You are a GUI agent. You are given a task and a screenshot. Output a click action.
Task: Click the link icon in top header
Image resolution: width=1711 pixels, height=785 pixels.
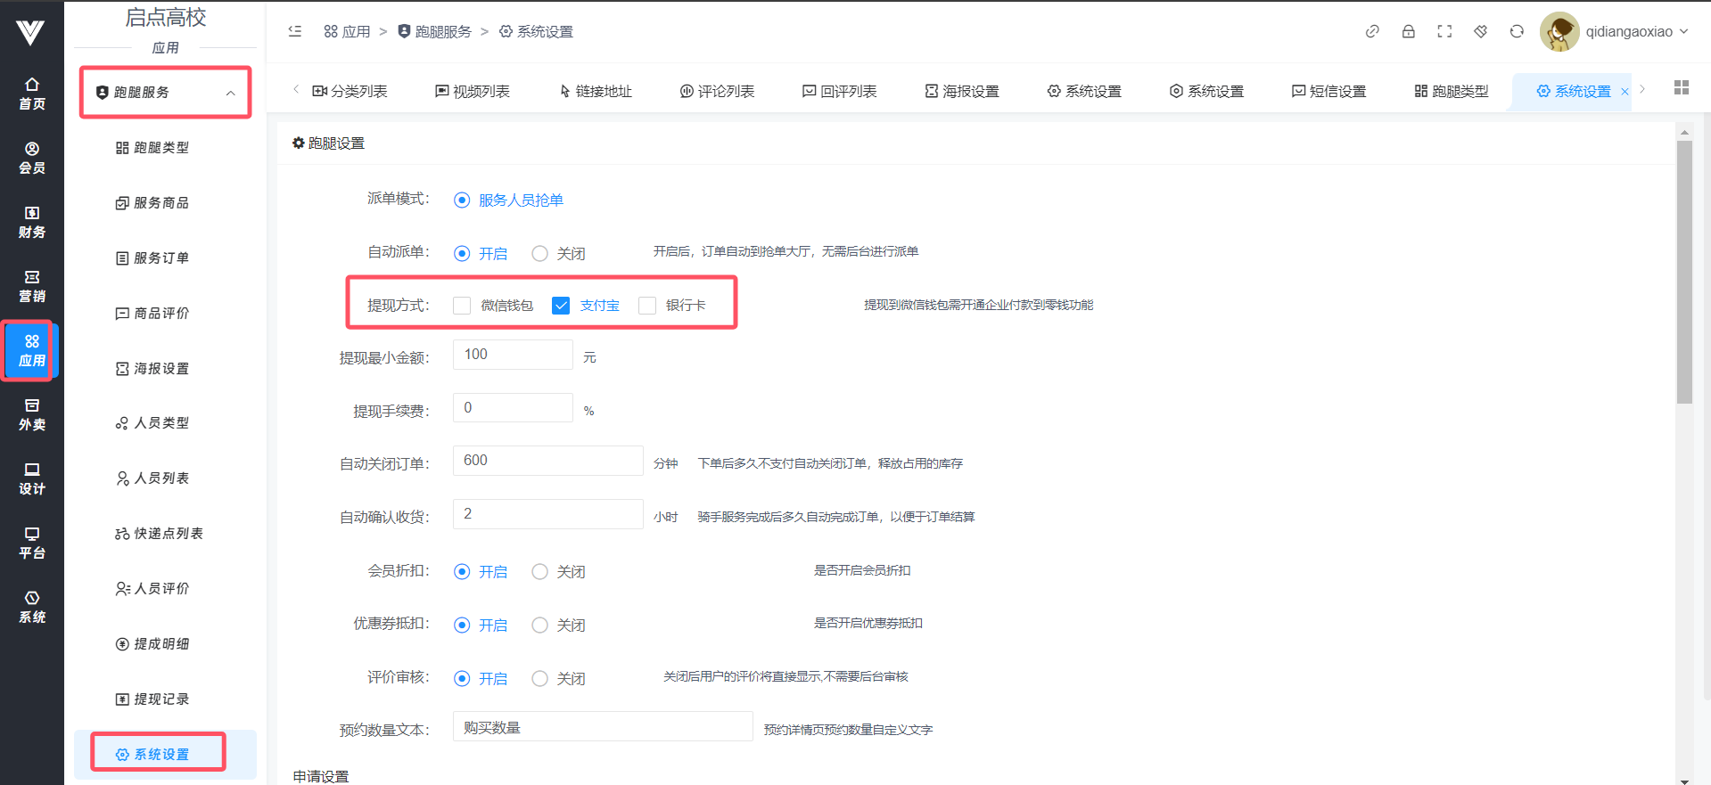tap(1372, 31)
